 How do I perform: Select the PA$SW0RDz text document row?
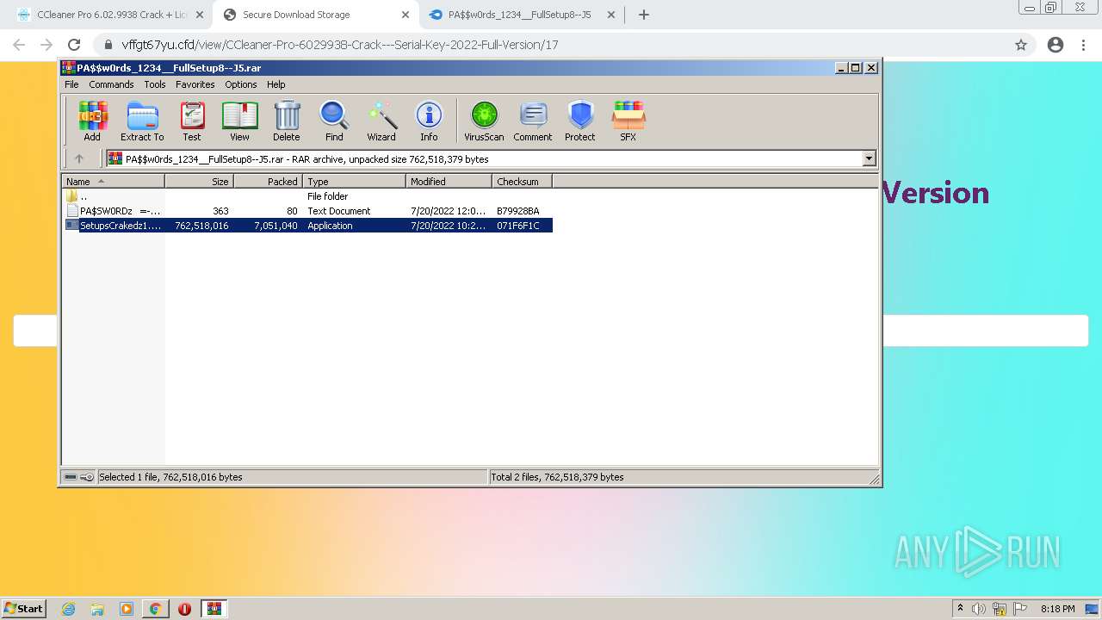point(308,211)
